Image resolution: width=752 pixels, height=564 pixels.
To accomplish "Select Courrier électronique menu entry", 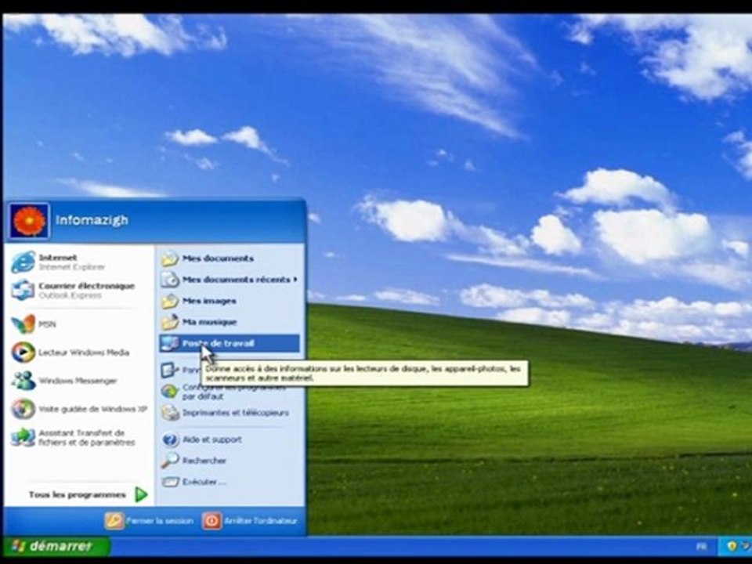I will (81, 290).
